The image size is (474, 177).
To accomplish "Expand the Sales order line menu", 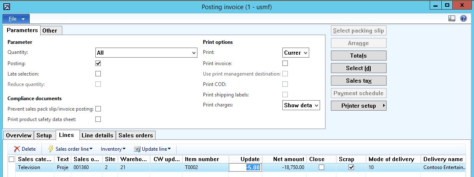I will click(74, 149).
